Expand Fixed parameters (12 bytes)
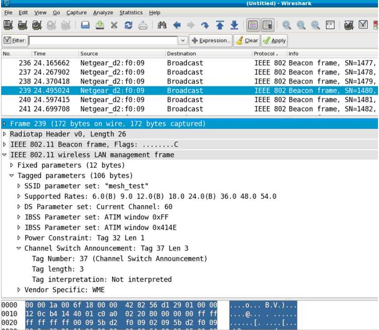Viewport: 379px width, 330px height. pyautogui.click(x=12, y=165)
